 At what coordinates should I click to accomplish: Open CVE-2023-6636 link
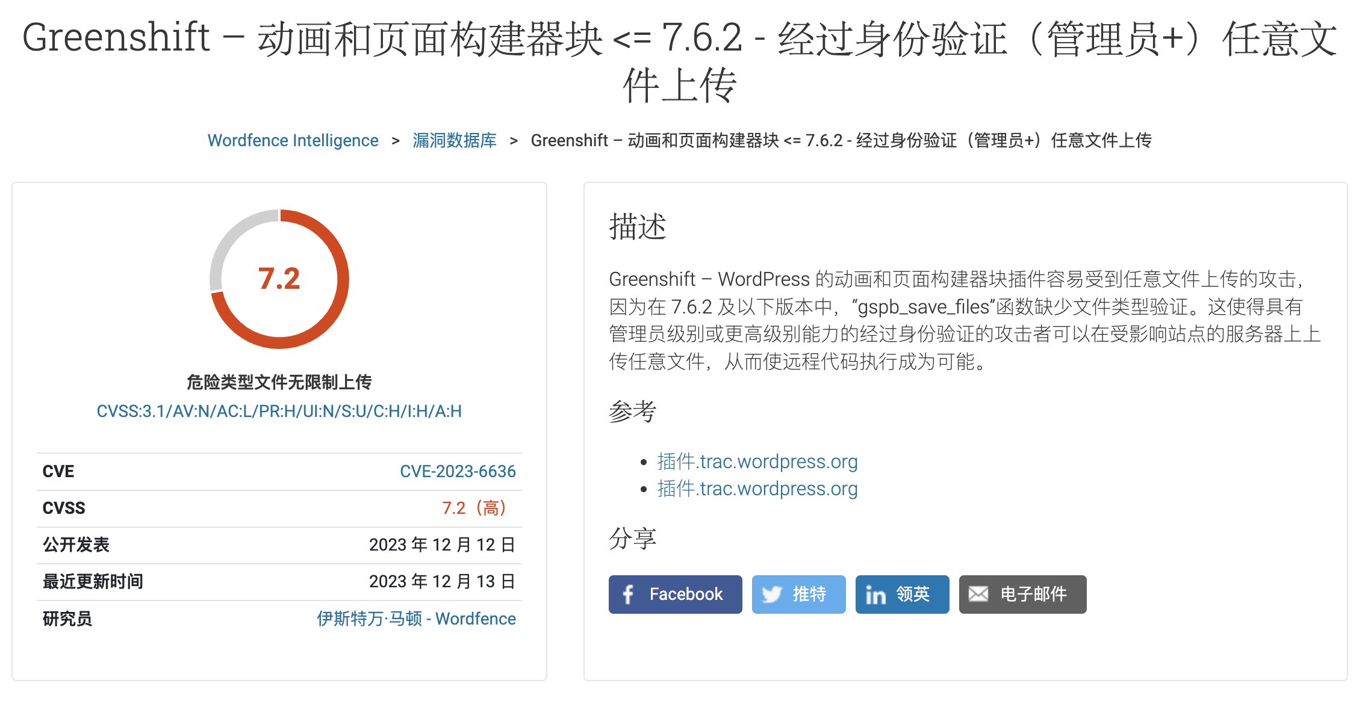tap(458, 471)
